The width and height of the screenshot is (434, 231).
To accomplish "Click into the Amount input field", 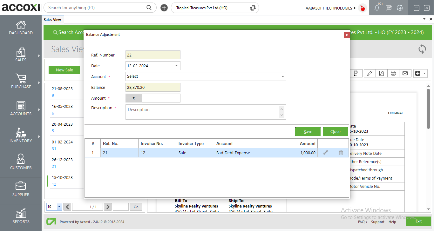I will pos(161,98).
